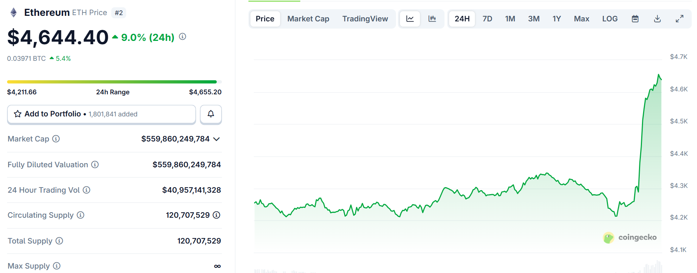Click the 0.03971 BTC price text
The image size is (697, 273).
(x=26, y=59)
